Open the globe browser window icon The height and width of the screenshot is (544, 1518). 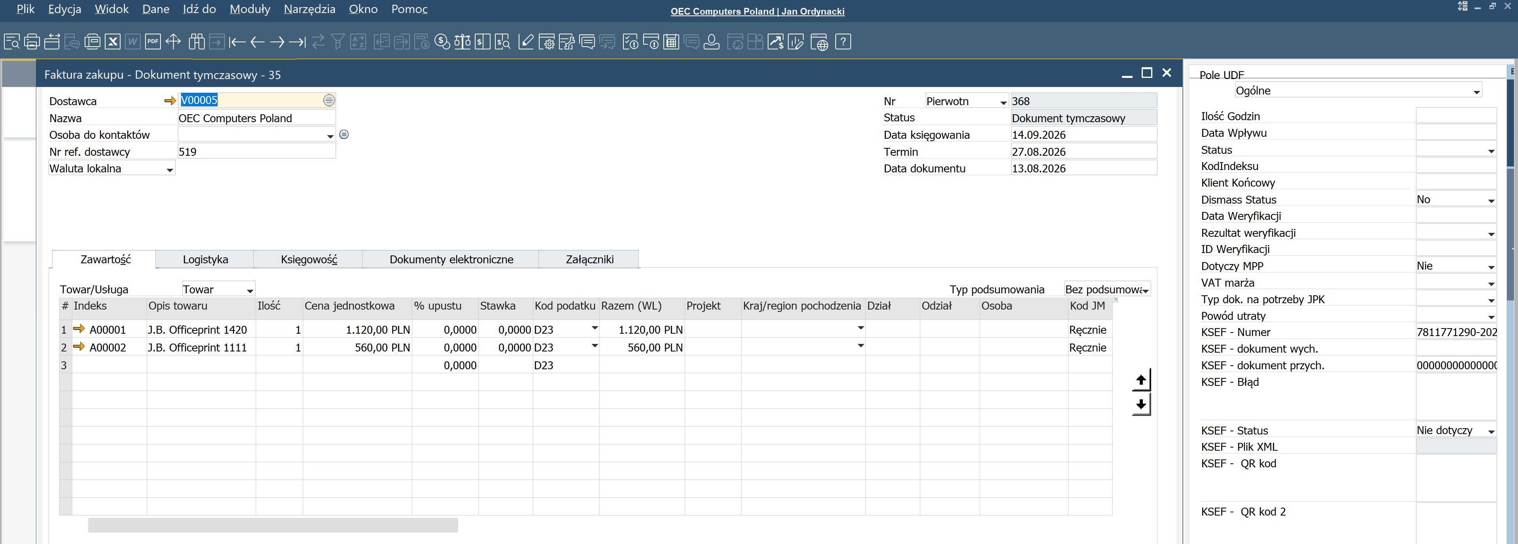point(819,42)
